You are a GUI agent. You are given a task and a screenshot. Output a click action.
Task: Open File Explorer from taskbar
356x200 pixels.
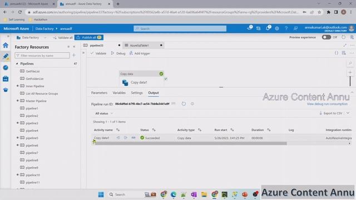(204, 194)
